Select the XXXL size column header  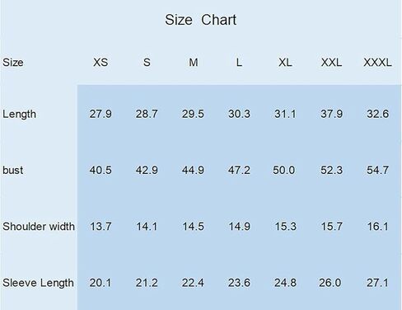(x=377, y=63)
